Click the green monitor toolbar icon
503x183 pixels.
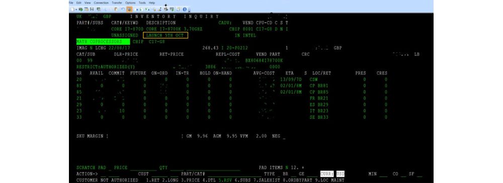tap(81, 10)
